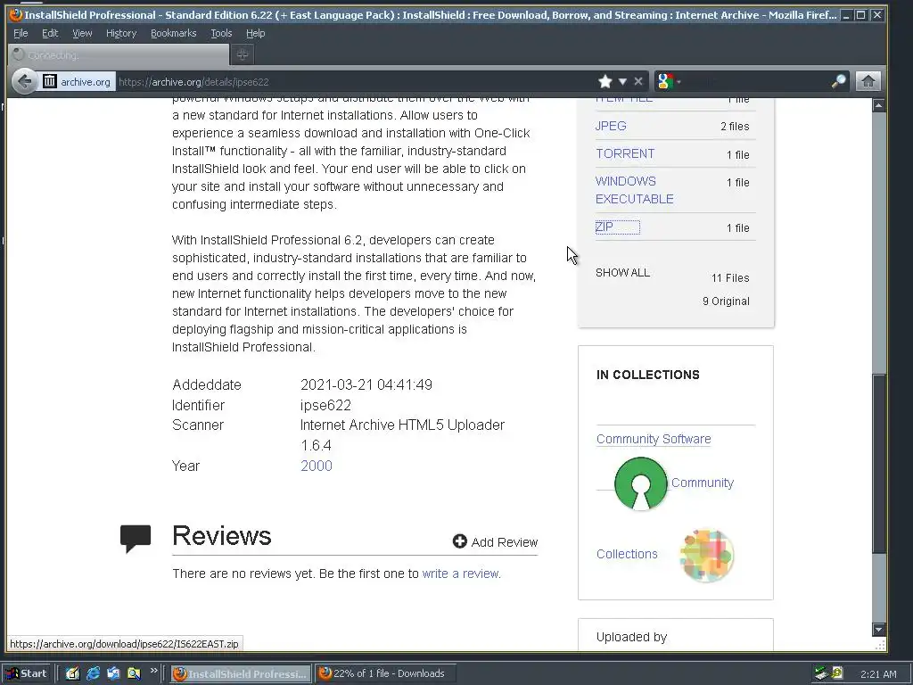Viewport: 913px width, 685px height.
Task: Click the '9 Original' count text
Action: tap(726, 301)
